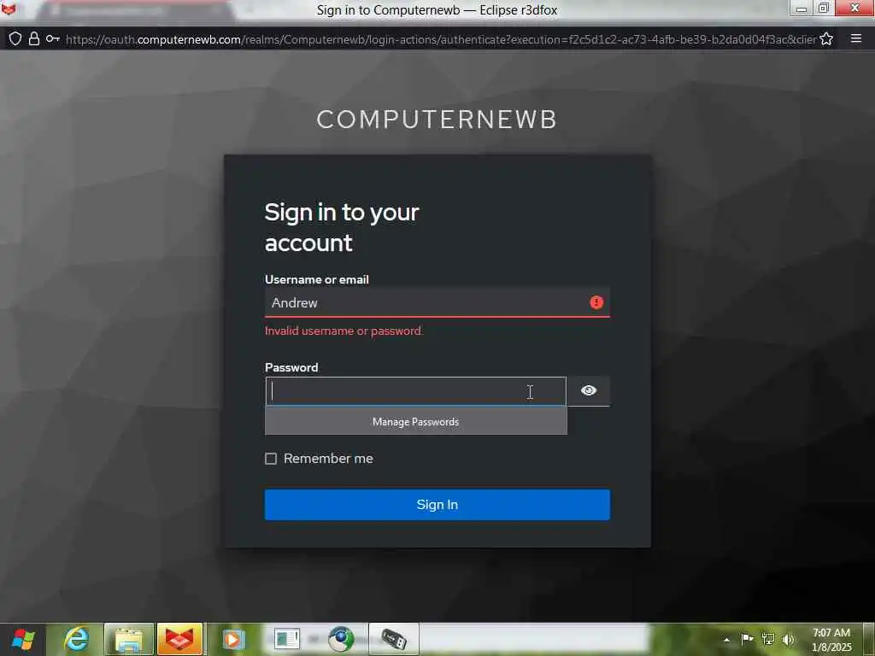Minimize the r3dfox browser window

(802, 8)
